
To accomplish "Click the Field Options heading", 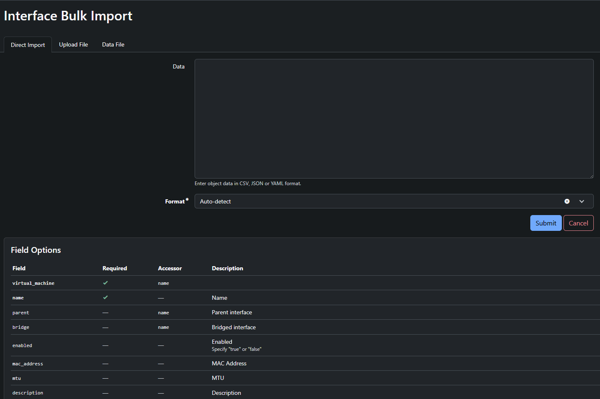I will [36, 250].
